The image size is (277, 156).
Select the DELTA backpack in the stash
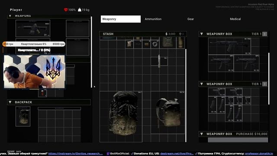(168, 113)
